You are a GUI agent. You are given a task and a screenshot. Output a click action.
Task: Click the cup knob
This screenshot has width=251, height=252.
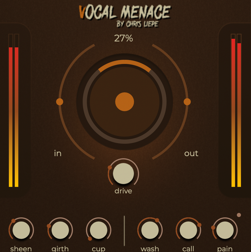coord(99,230)
